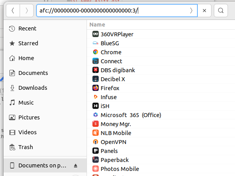Viewport: 235px width, 176px height.
Task: Click the Chrome app icon
Action: [96, 52]
